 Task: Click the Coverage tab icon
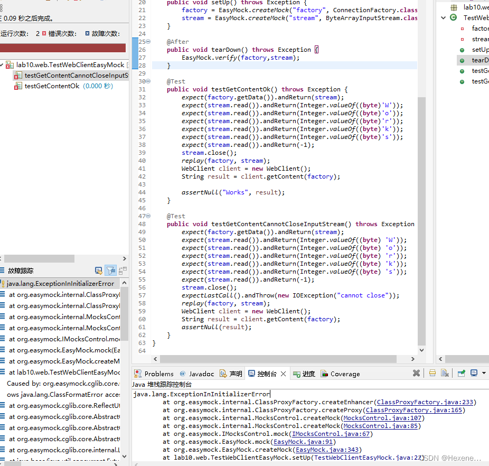(324, 374)
